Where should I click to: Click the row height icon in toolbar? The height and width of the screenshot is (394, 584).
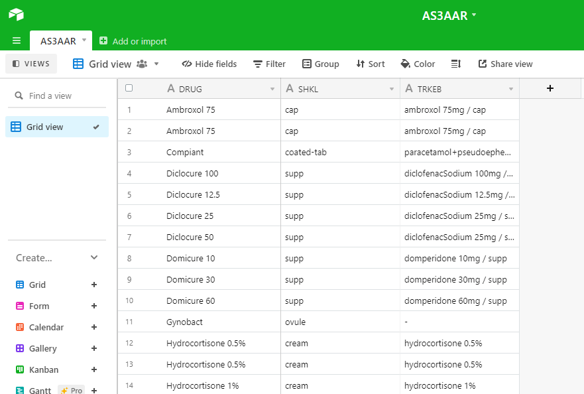[x=456, y=64]
